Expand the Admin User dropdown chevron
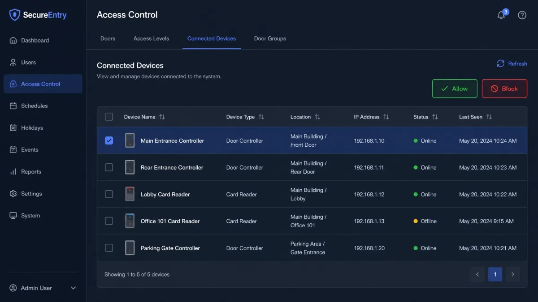 tap(74, 288)
